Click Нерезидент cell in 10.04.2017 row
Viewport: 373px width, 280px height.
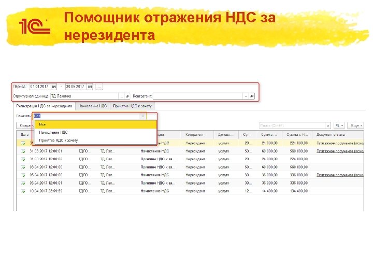coord(195,191)
